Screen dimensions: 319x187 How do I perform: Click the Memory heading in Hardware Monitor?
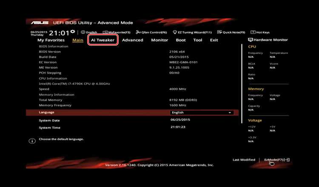click(x=256, y=89)
